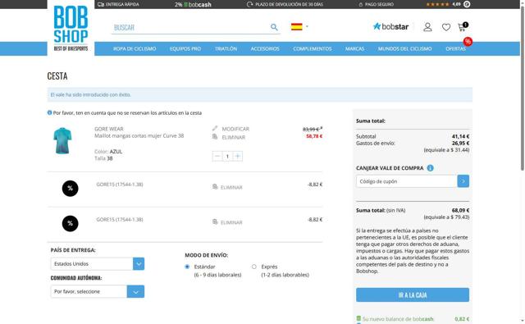Open the Spanish flag language selector
The image size is (525, 324).
[x=299, y=26]
